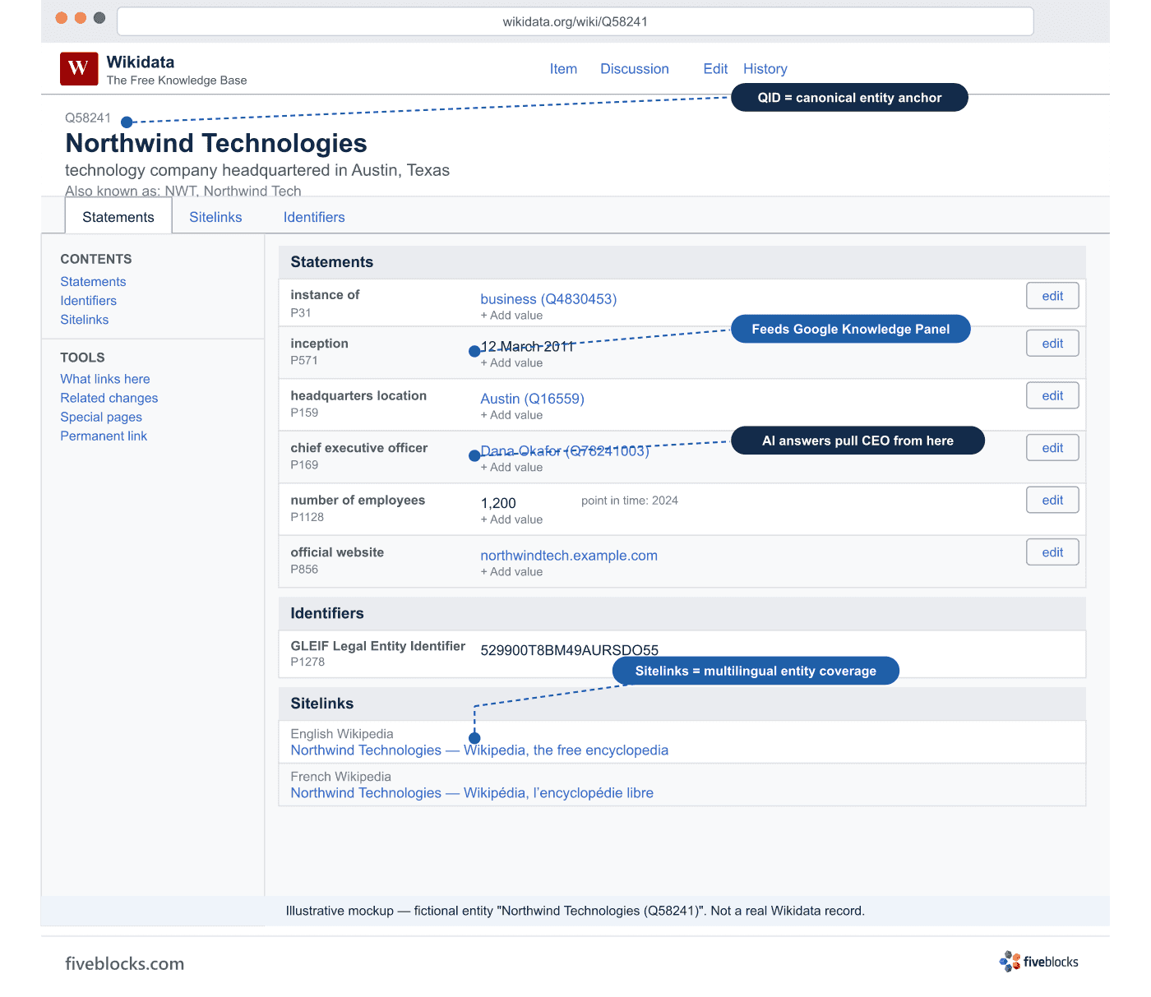Click the Wikidata site name text
1151x997 pixels.
[x=141, y=62]
